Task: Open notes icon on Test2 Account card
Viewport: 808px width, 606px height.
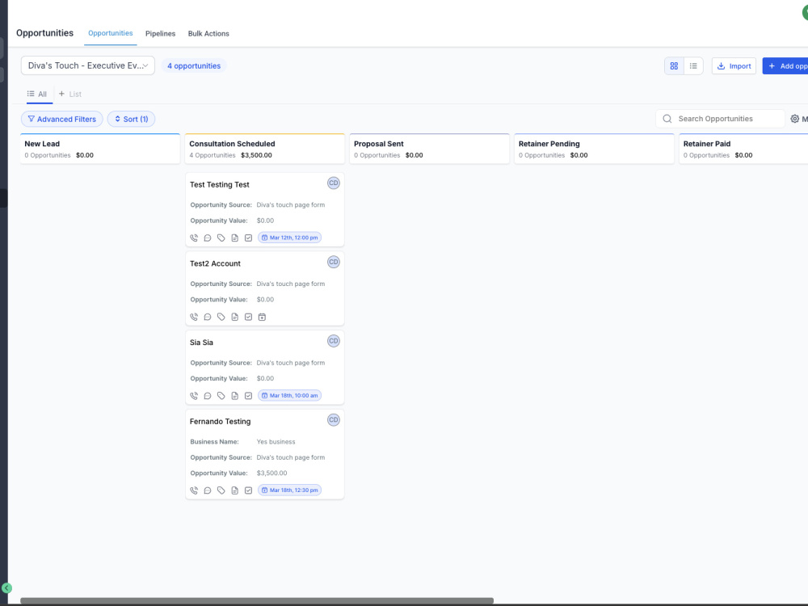Action: pos(234,317)
